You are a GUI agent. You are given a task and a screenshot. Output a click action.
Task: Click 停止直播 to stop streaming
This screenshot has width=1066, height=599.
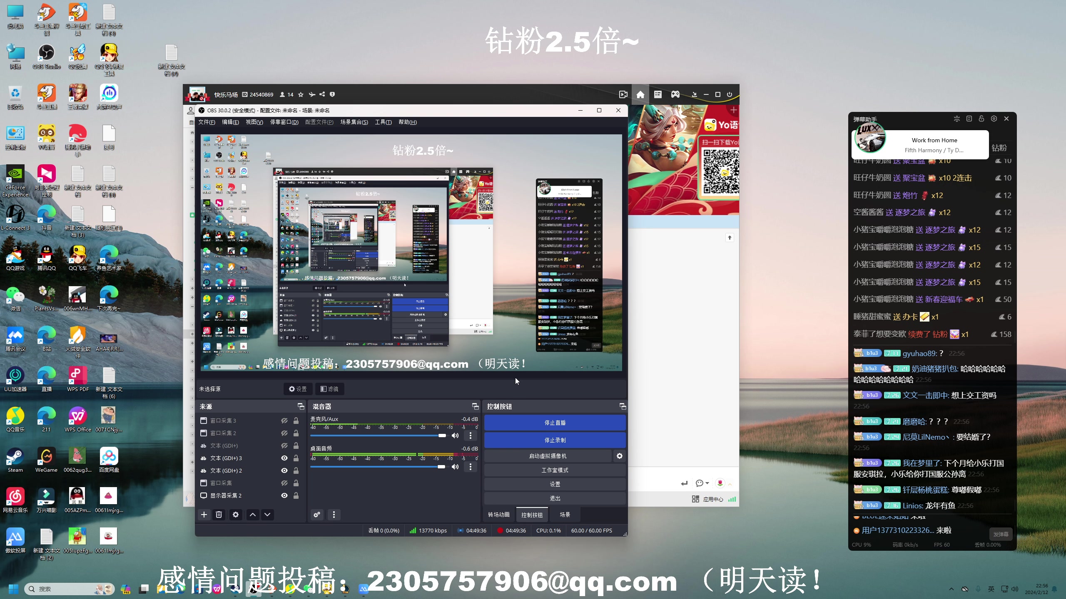point(555,423)
